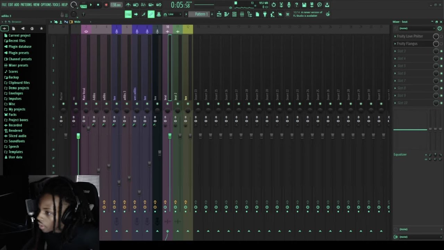The height and width of the screenshot is (250, 444).
Task: Toggle wait for input before playing
Action: point(136,5)
